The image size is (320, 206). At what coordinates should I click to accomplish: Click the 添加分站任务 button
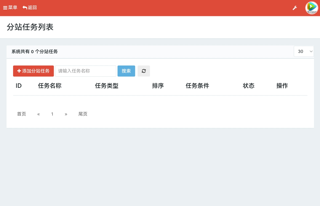click(x=33, y=71)
